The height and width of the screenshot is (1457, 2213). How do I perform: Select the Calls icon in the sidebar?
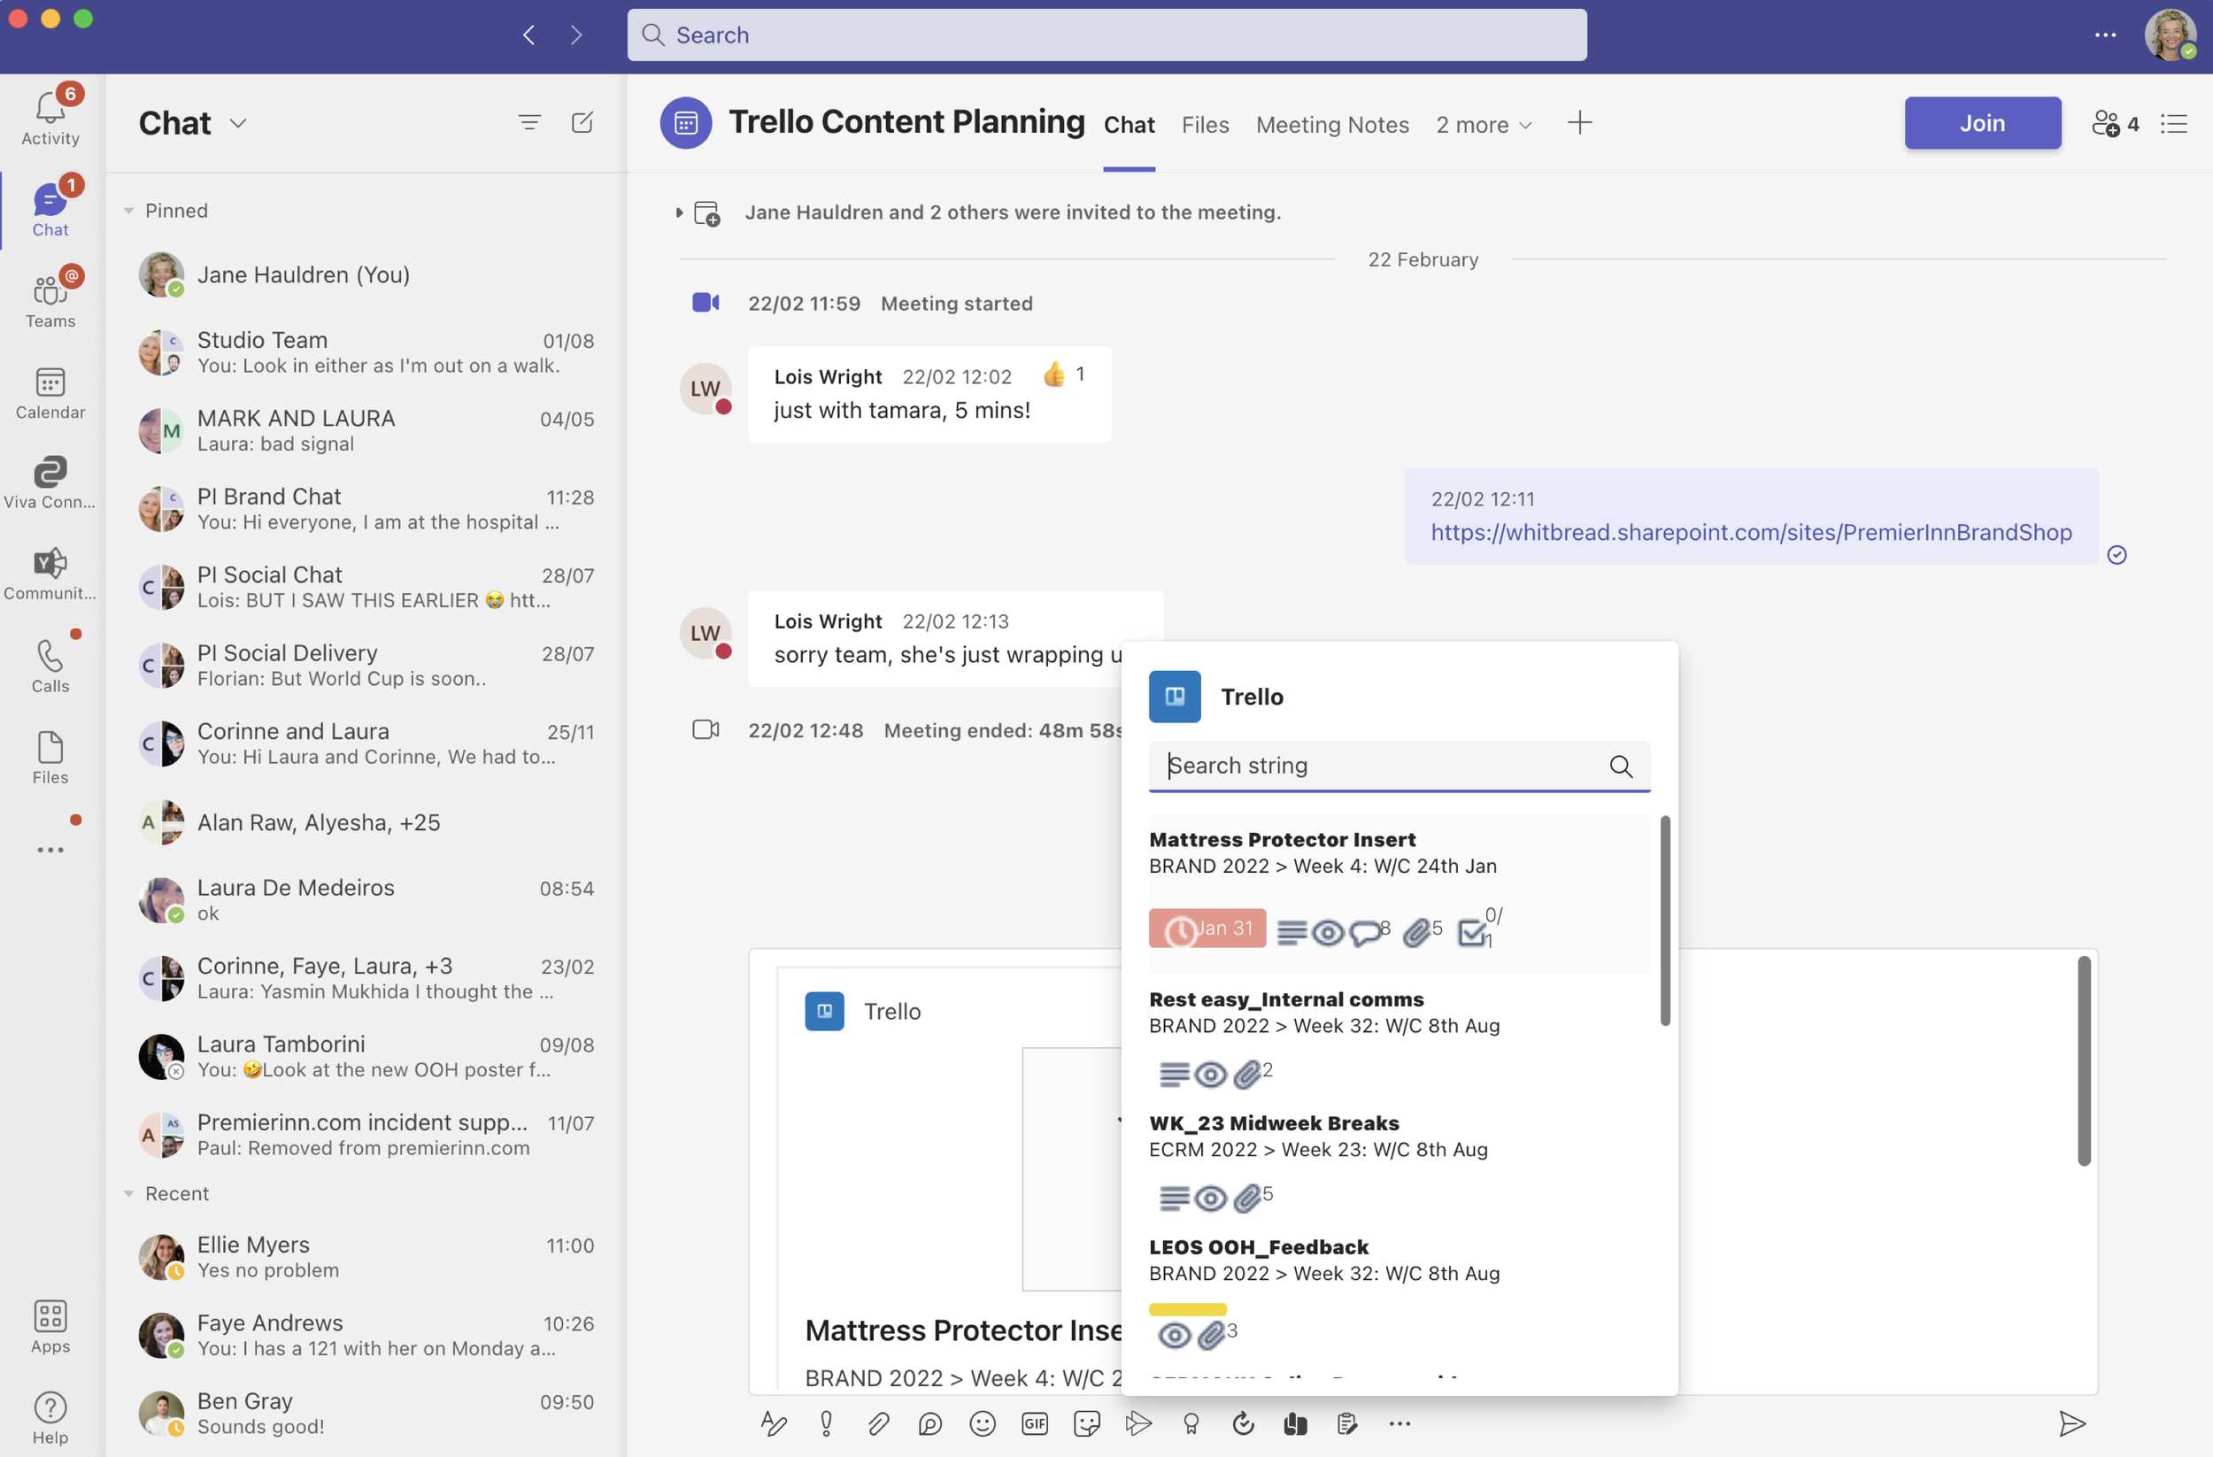[x=50, y=662]
